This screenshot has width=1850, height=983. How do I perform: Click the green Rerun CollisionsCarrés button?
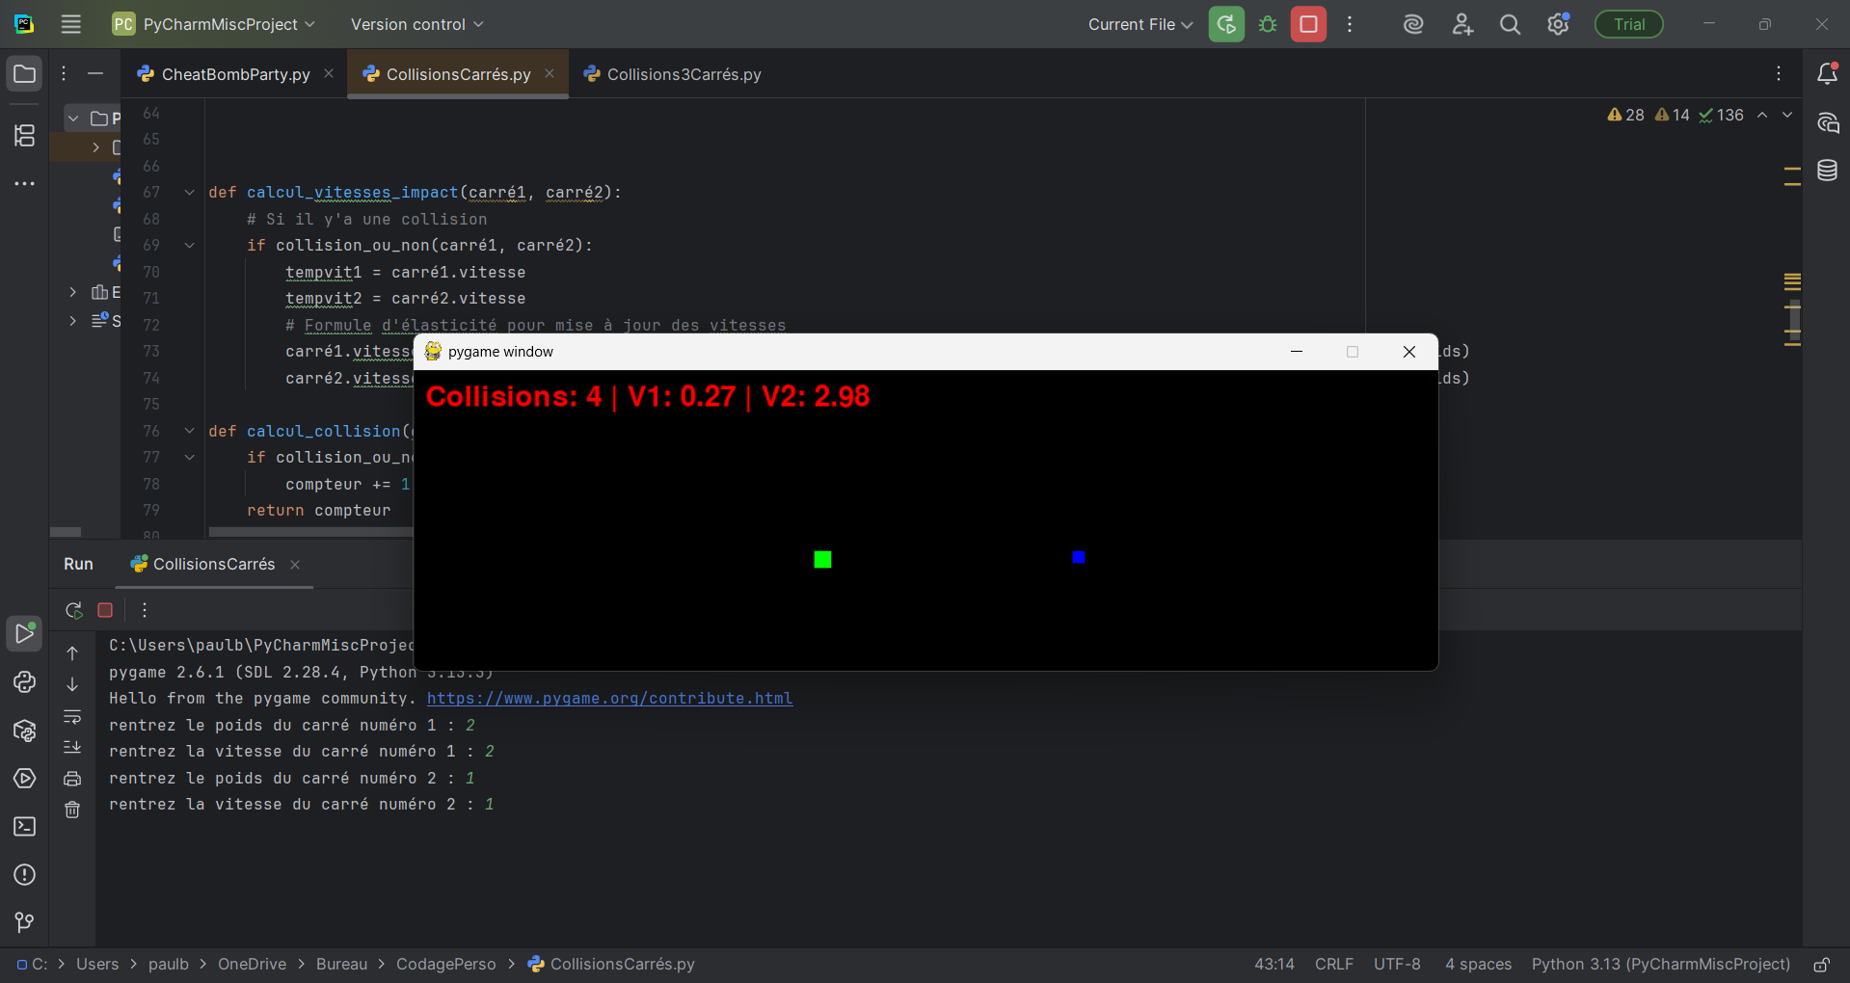1226,24
